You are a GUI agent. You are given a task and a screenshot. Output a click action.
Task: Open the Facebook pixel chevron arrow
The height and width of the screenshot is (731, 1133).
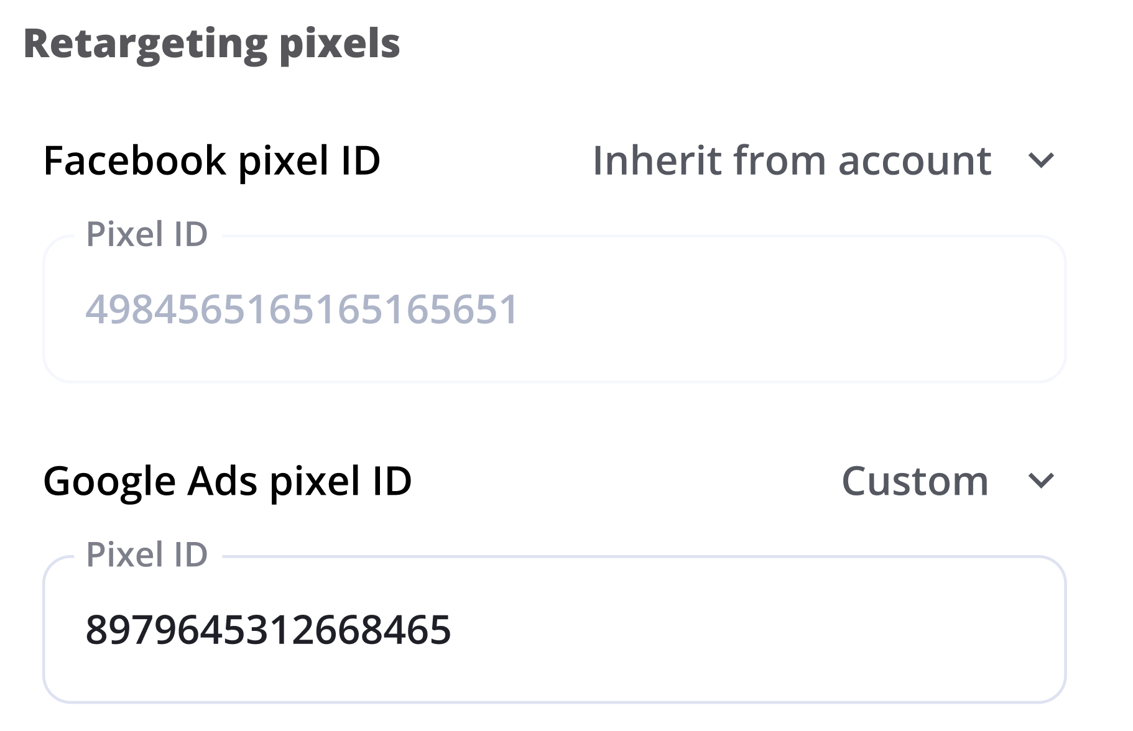(x=1041, y=161)
